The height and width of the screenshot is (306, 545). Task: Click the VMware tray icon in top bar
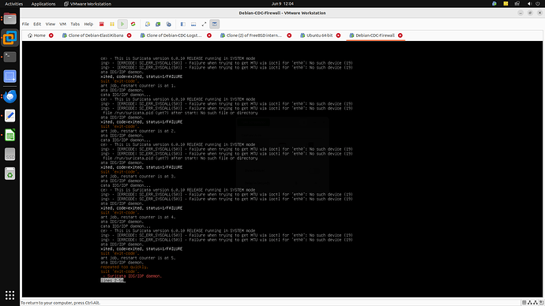[494, 4]
